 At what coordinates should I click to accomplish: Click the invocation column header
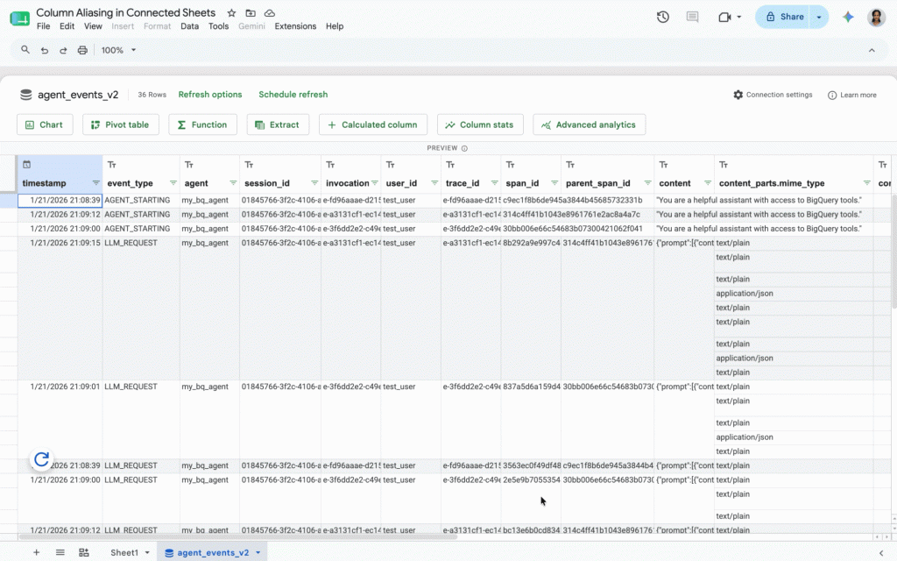click(x=347, y=183)
